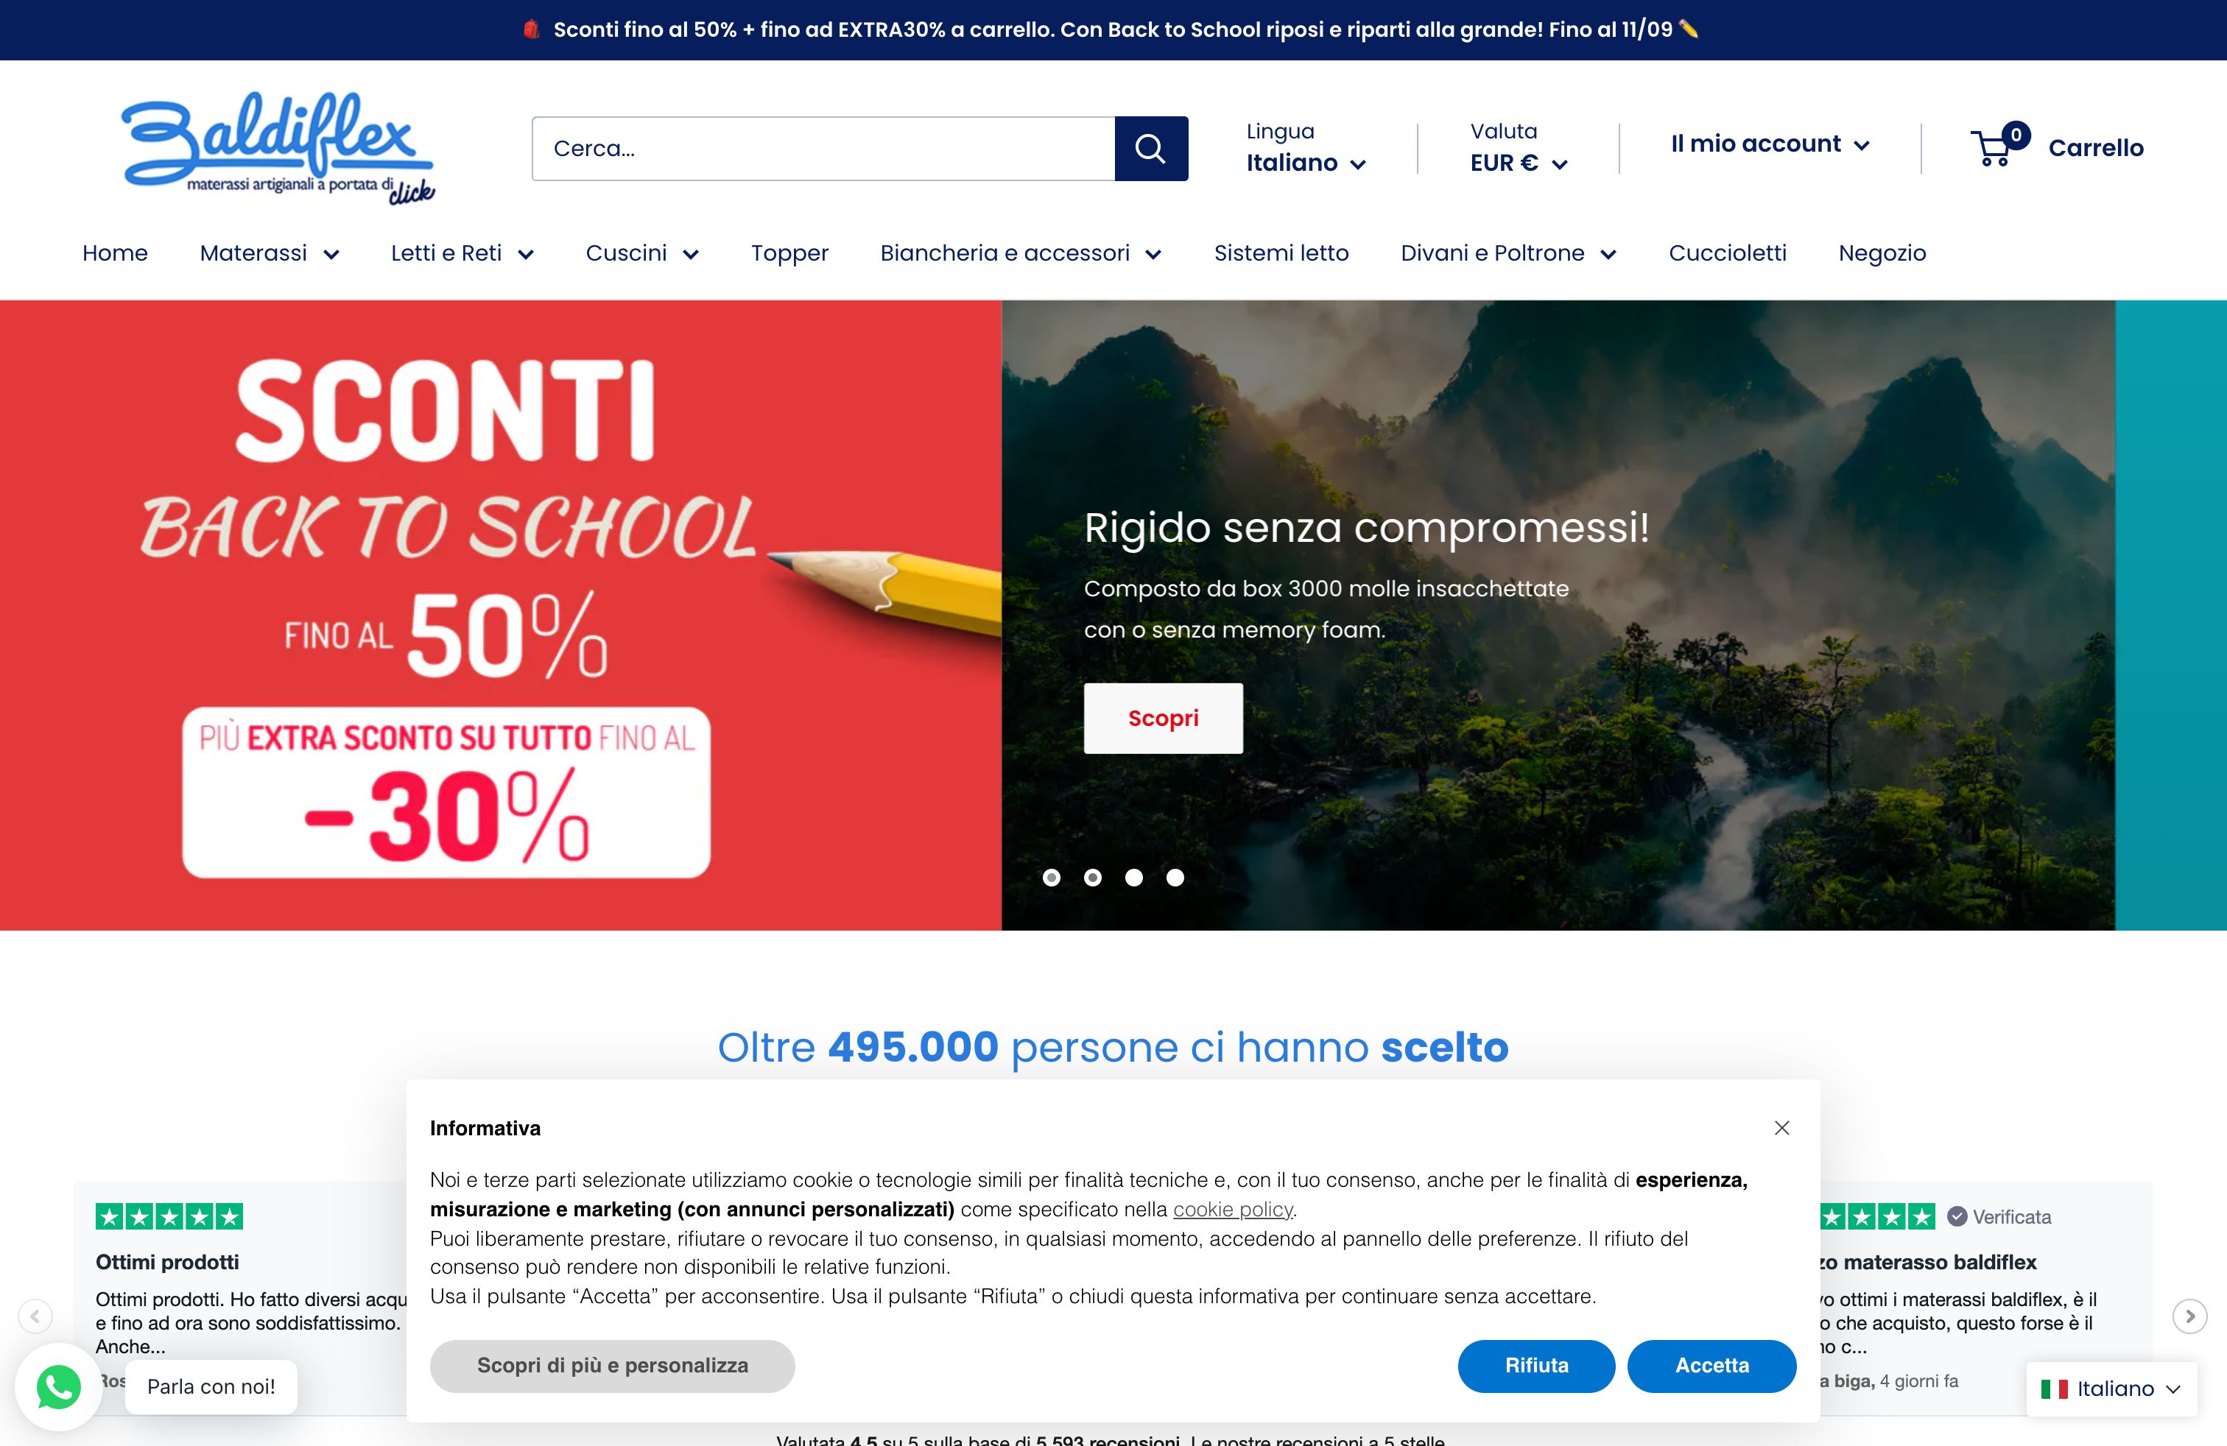The height and width of the screenshot is (1446, 2227).
Task: Open WhatsApp chat icon
Action: (x=58, y=1386)
